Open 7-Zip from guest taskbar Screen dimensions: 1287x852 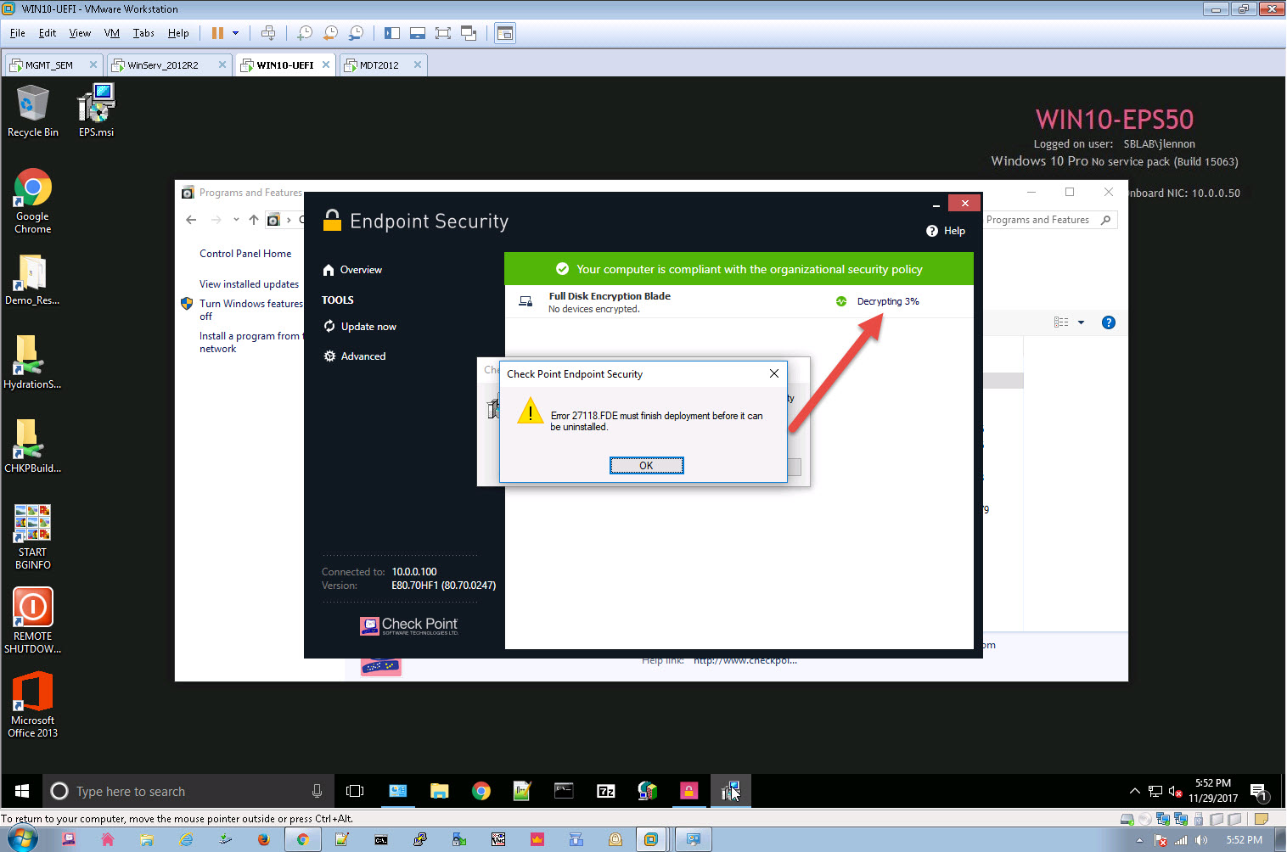606,791
